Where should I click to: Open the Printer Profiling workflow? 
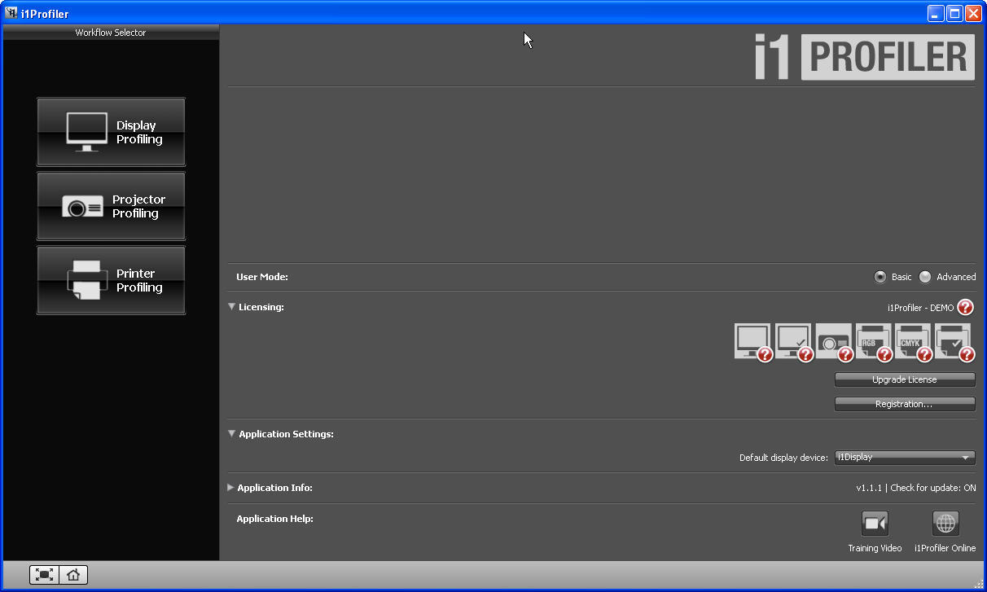point(111,280)
